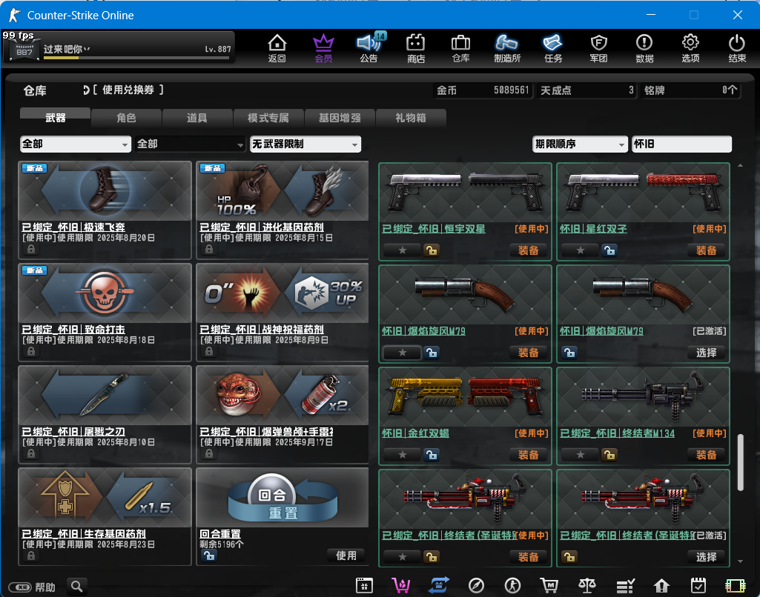The height and width of the screenshot is (597, 760).
Task: Open the pink shopping cart icon
Action: pos(401,585)
